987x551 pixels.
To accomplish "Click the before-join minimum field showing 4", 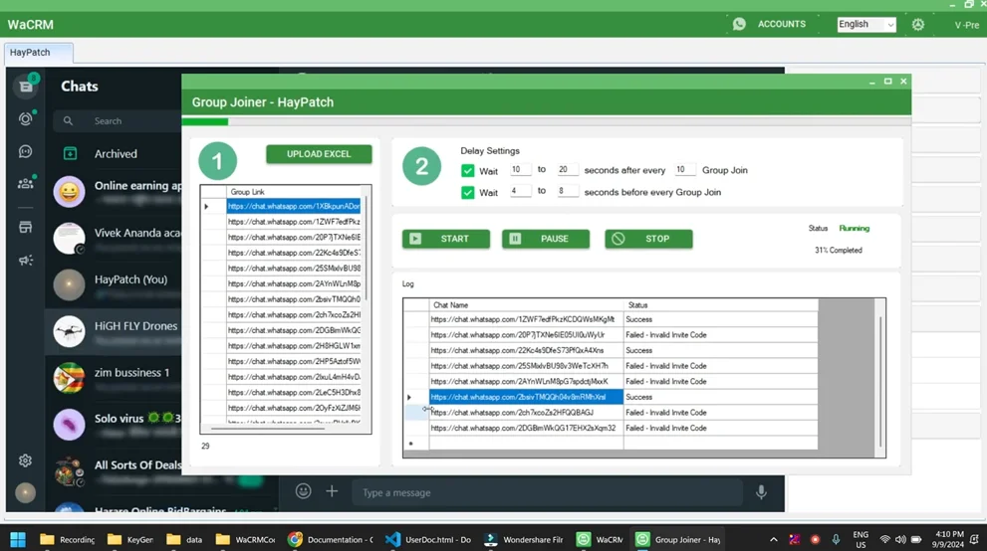I will [520, 191].
